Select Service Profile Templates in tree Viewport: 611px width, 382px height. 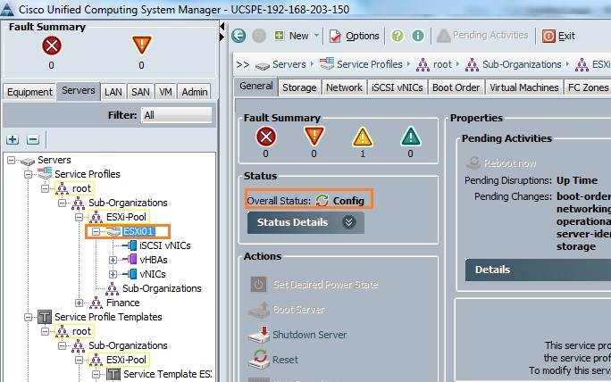(108, 317)
